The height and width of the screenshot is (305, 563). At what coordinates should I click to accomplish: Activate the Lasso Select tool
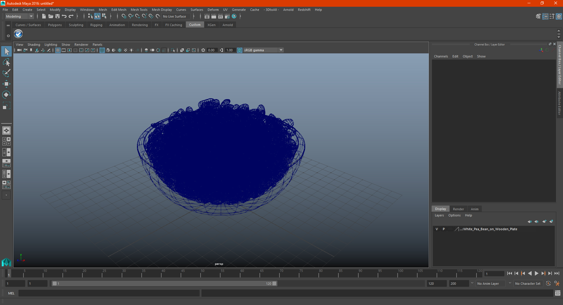(x=6, y=62)
